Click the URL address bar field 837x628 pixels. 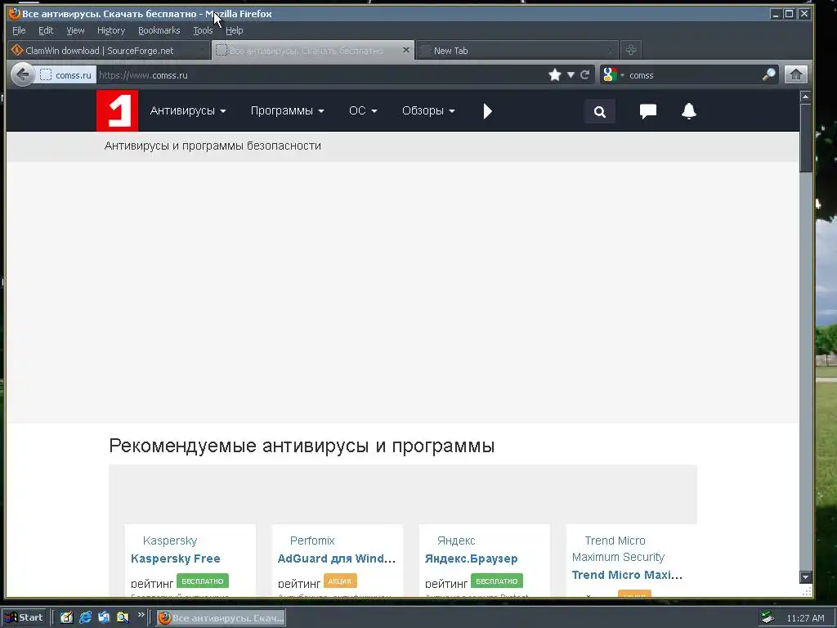click(320, 75)
